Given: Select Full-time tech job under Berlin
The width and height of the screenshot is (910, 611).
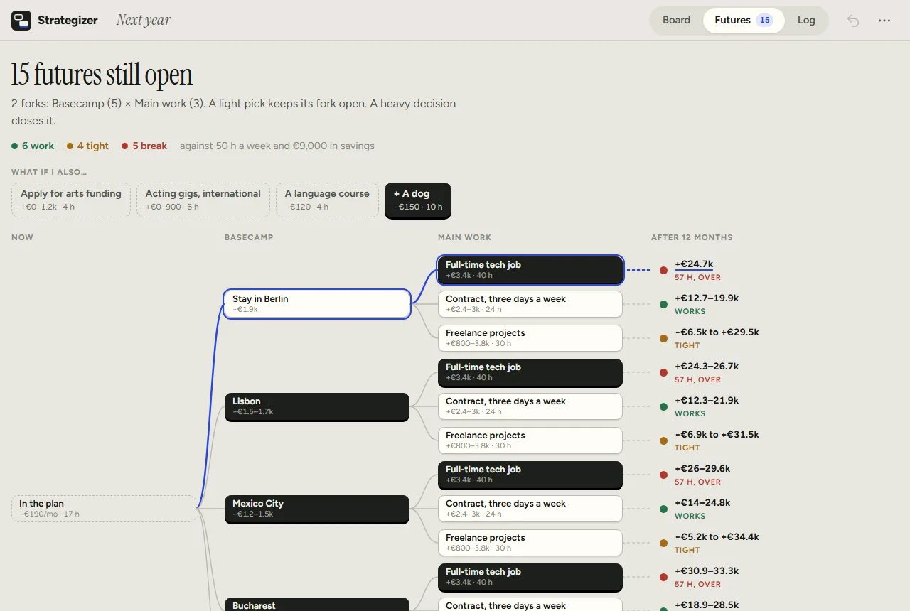Looking at the screenshot, I should click(x=530, y=270).
